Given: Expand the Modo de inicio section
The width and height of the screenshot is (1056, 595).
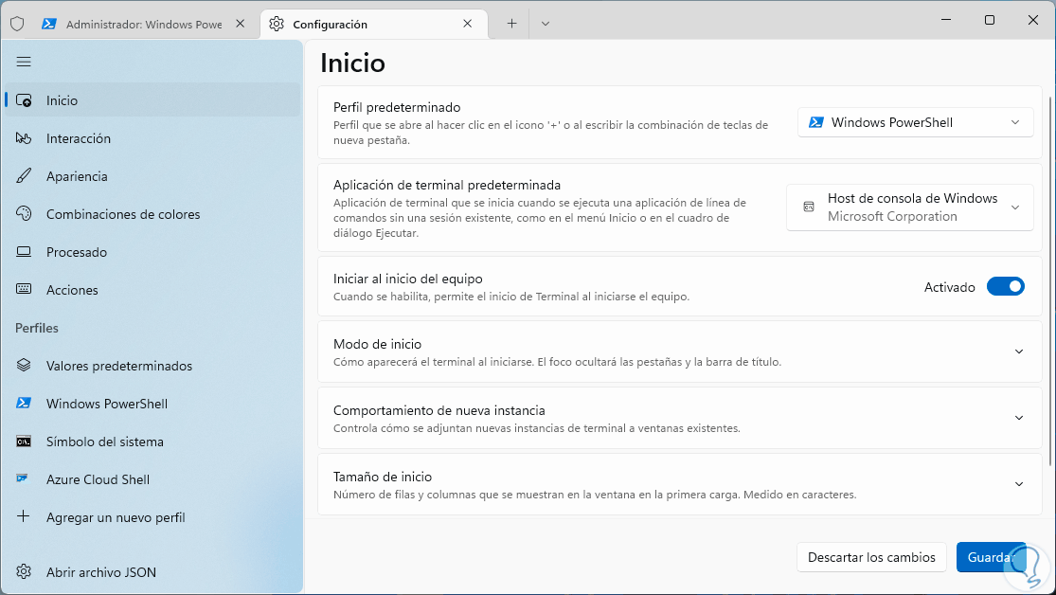Looking at the screenshot, I should coord(1018,352).
